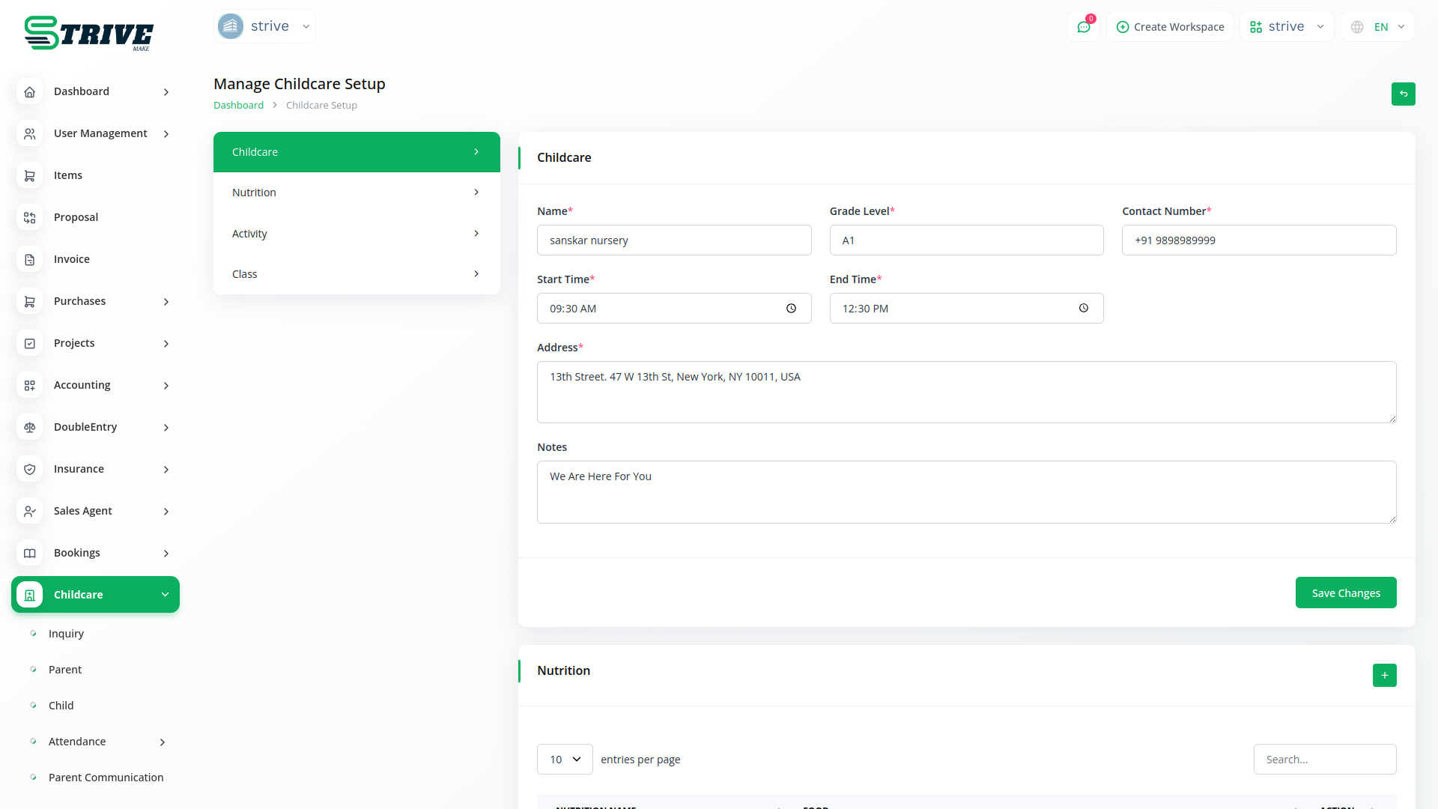Expand the strive workspace dropdown at top left
Viewport: 1438px width, 809px height.
[265, 26]
